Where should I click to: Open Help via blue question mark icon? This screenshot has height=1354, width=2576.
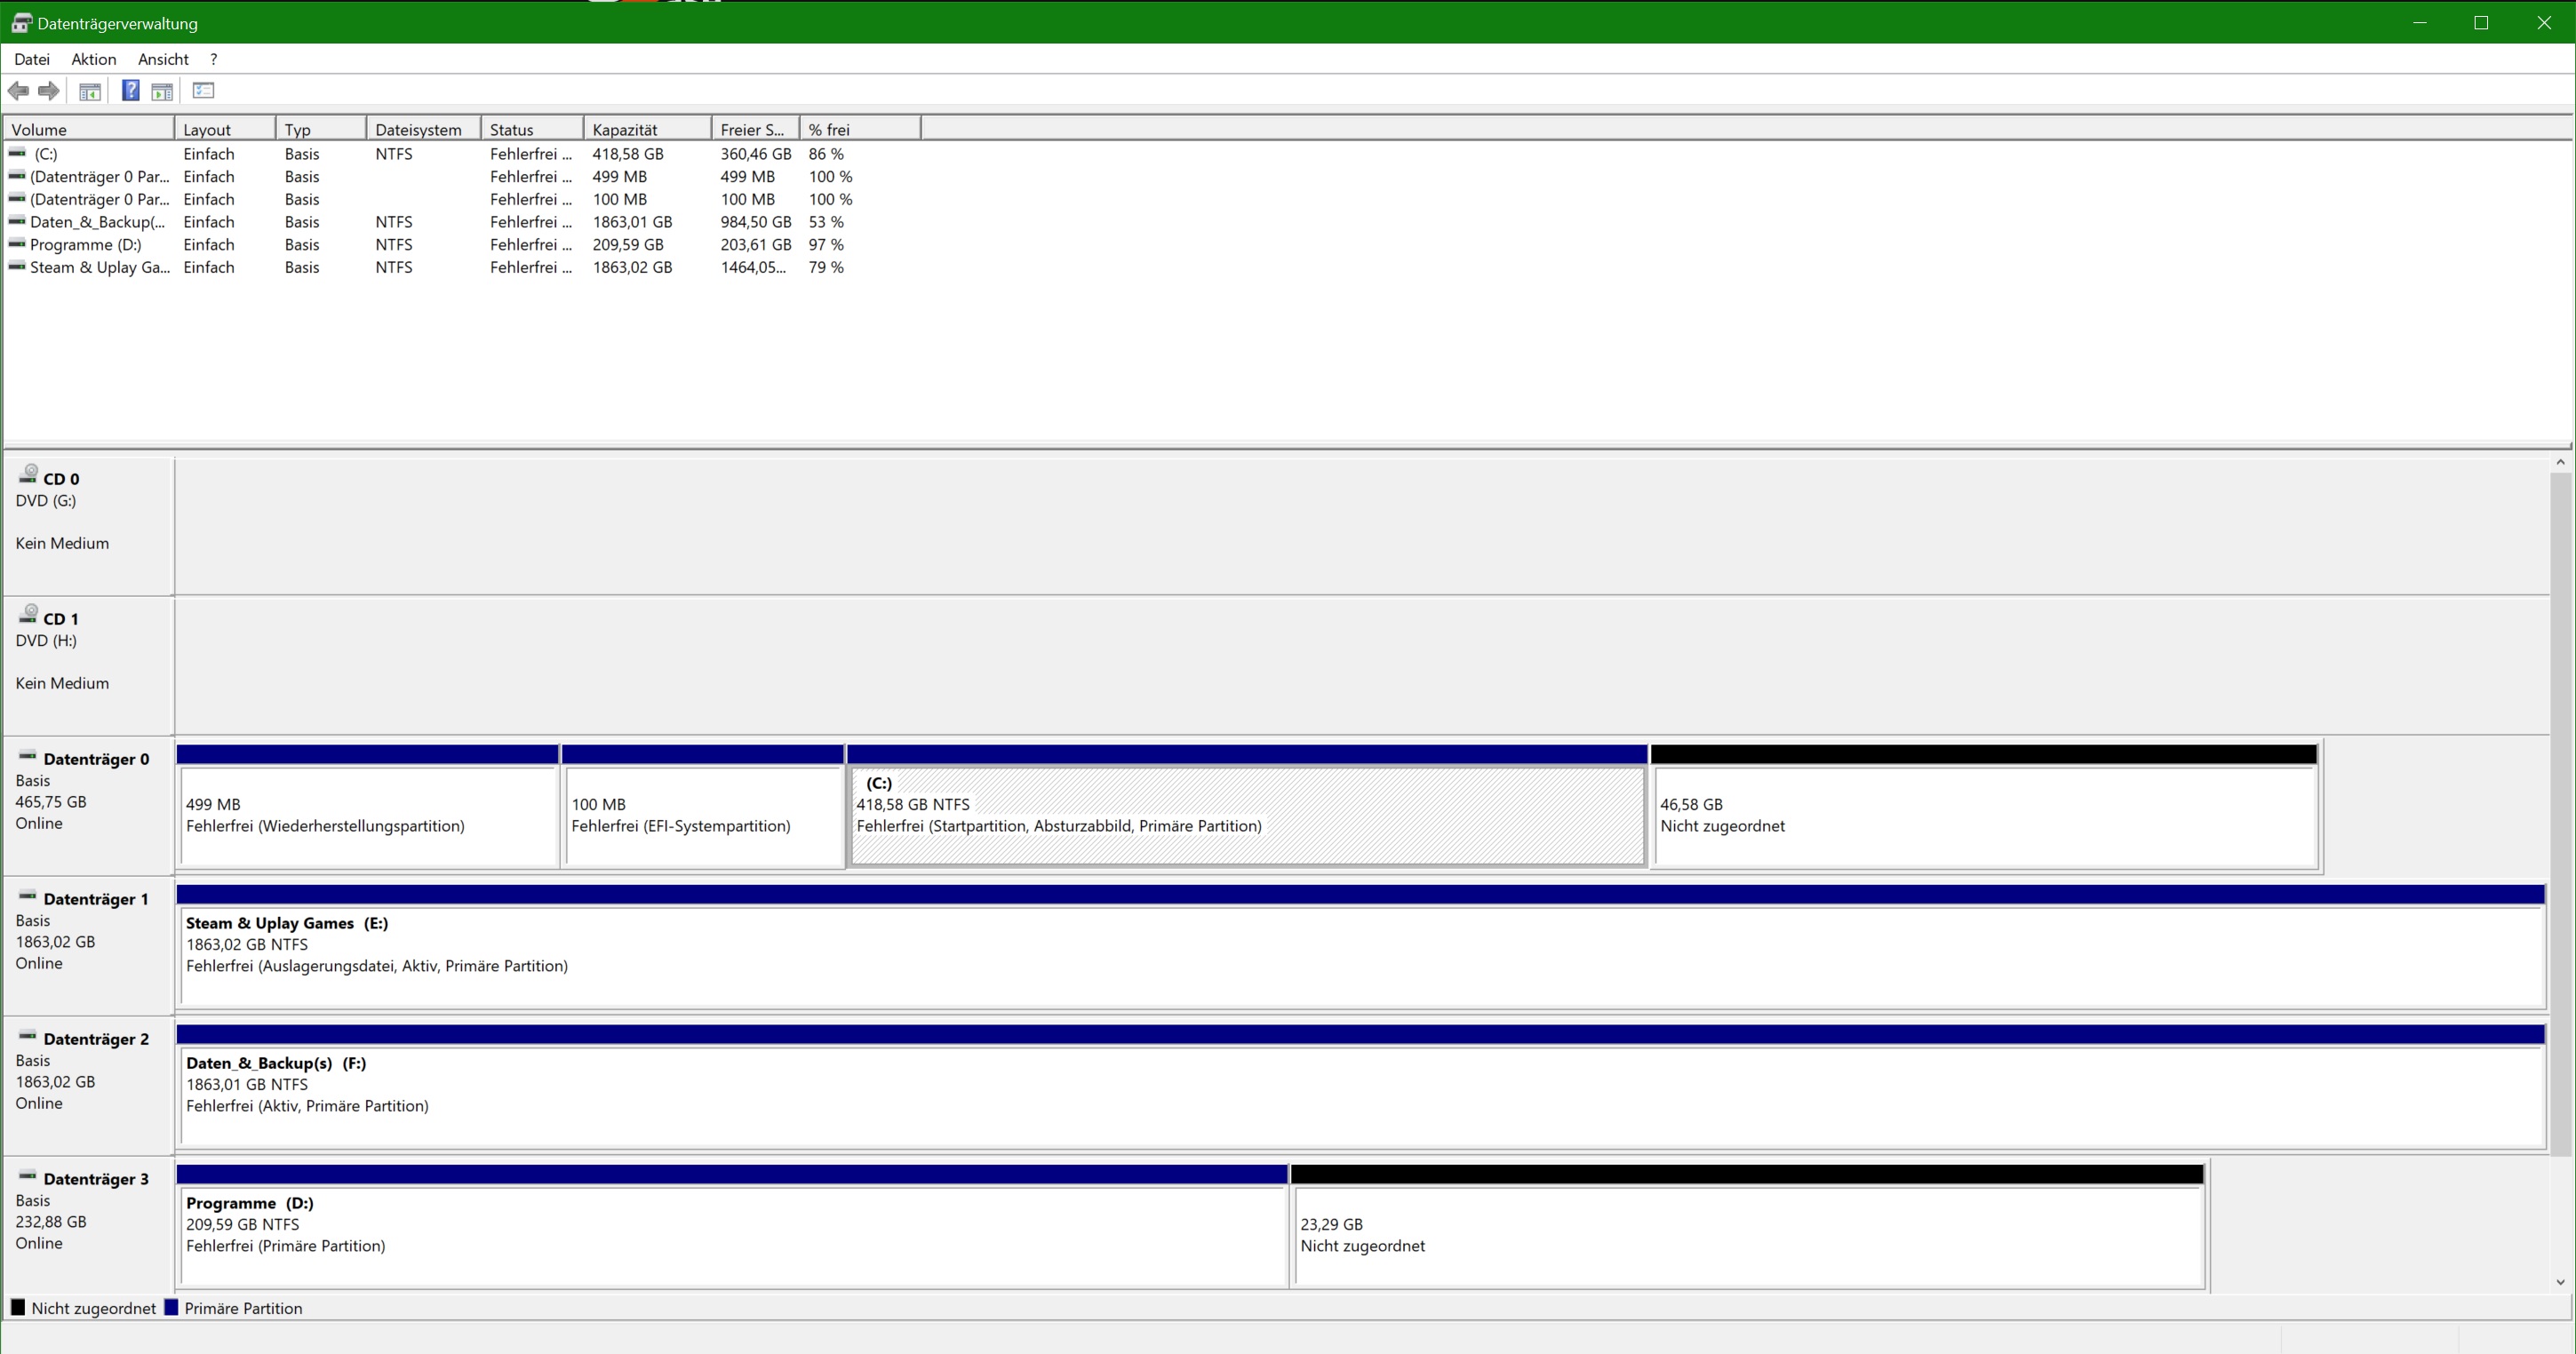(130, 91)
